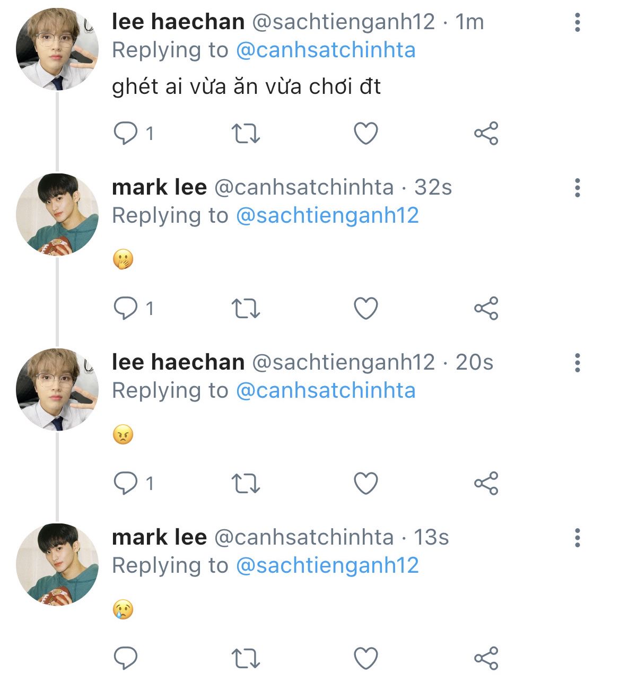Viewport: 620px width, 682px height.
Task: Share mark lee's crying emoji tweet
Action: 486,658
